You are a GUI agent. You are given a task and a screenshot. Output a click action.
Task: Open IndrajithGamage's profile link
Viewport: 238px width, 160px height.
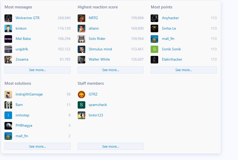pyautogui.click(x=29, y=94)
